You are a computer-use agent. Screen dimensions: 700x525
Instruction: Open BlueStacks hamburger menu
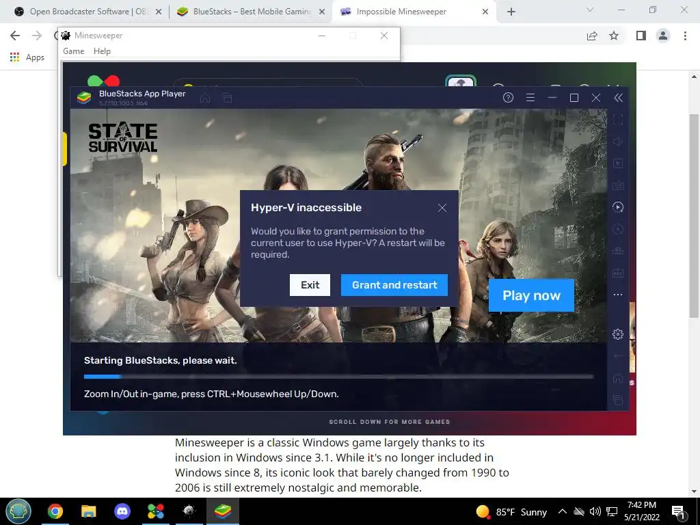pos(530,97)
